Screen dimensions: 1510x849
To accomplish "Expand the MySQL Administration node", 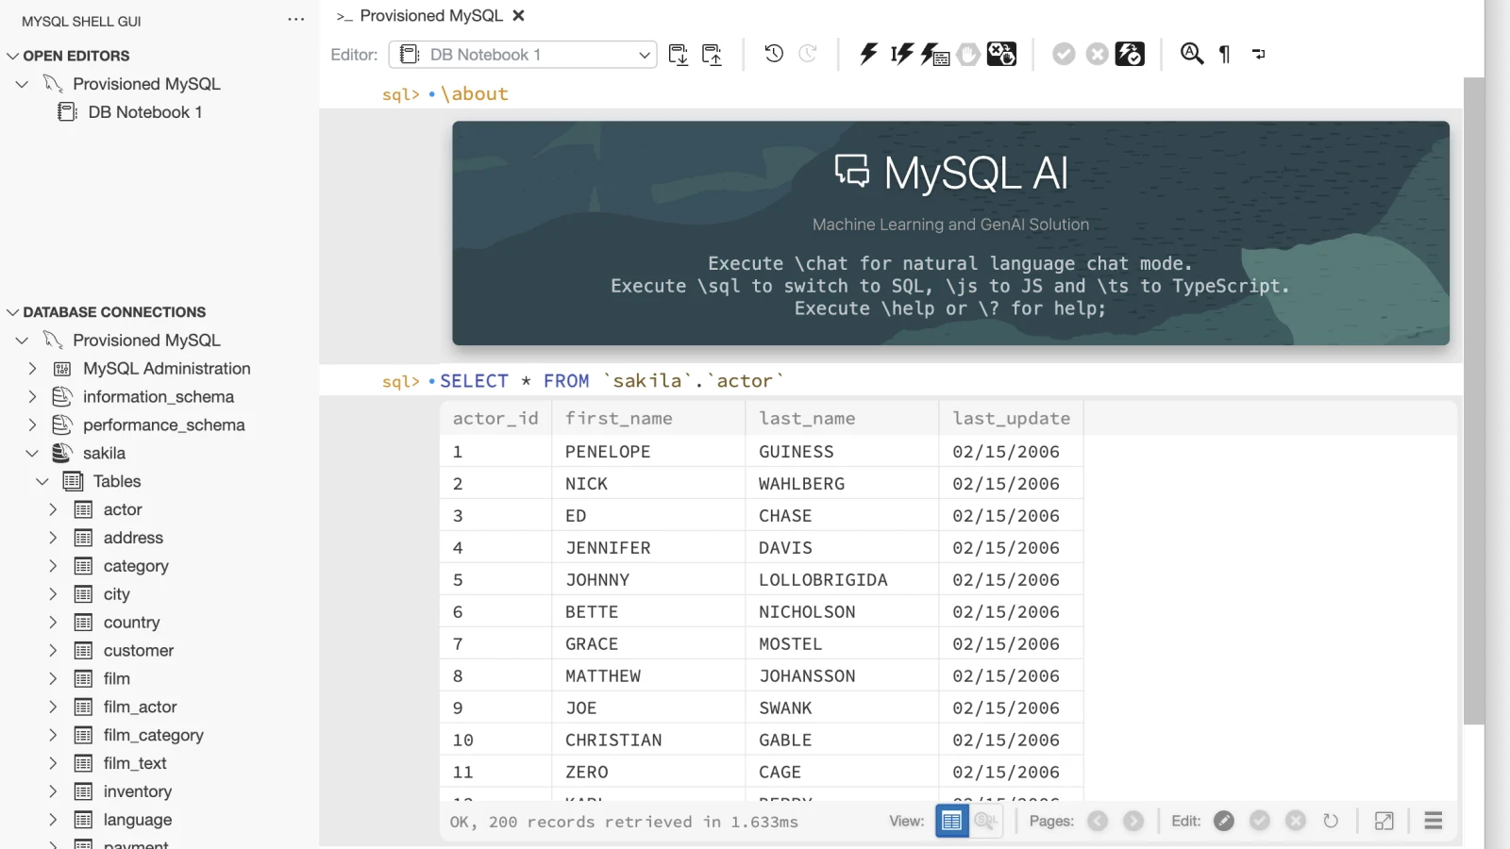I will pyautogui.click(x=33, y=369).
